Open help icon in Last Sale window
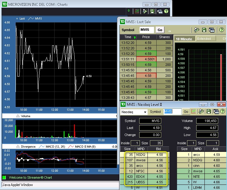Screen dimensions: 227x190 (222, 30)
